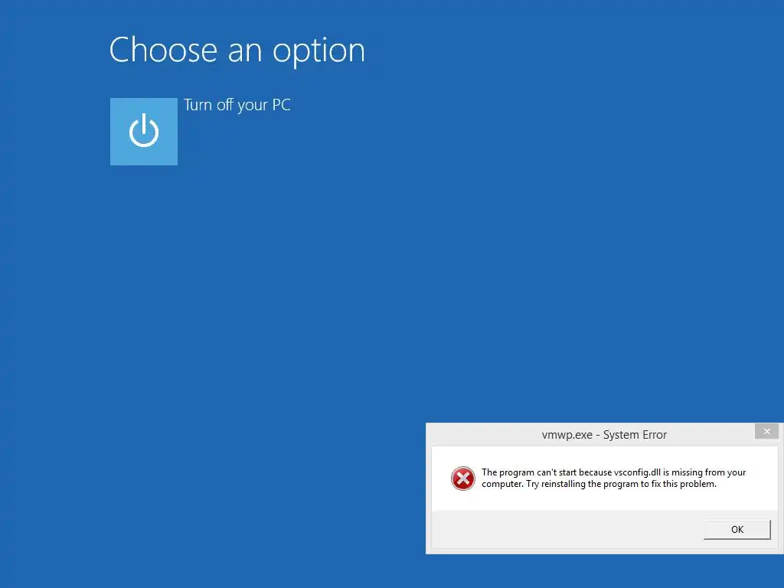Click the X button beside System Error title
Image resolution: width=784 pixels, height=588 pixels.
pyautogui.click(x=766, y=432)
